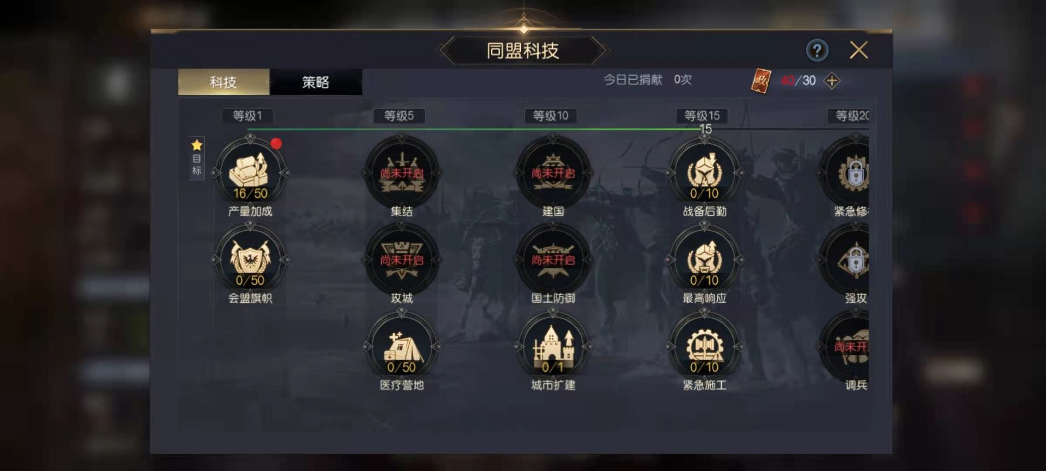Open the 紧急施工 gear icon
This screenshot has width=1046, height=471.
pos(704,347)
